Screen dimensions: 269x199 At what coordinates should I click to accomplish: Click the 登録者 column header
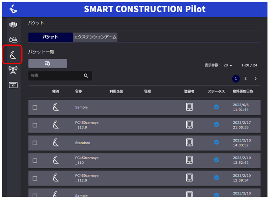click(189, 91)
